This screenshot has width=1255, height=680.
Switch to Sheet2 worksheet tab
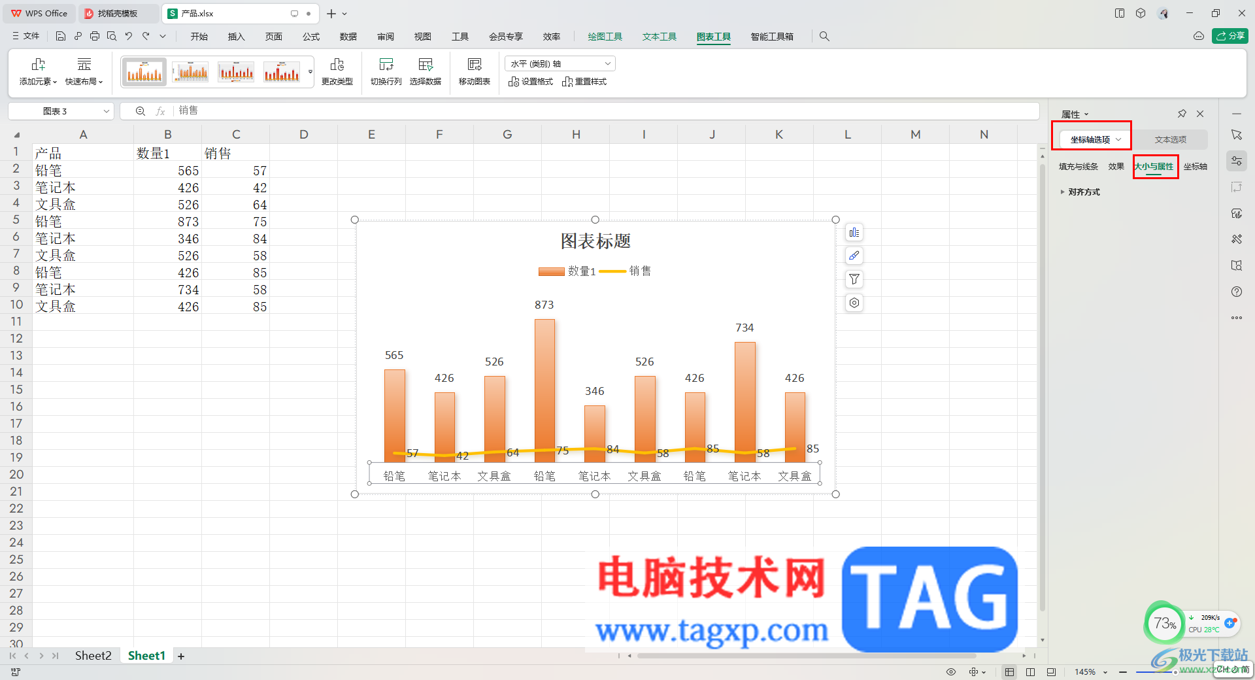[93, 656]
